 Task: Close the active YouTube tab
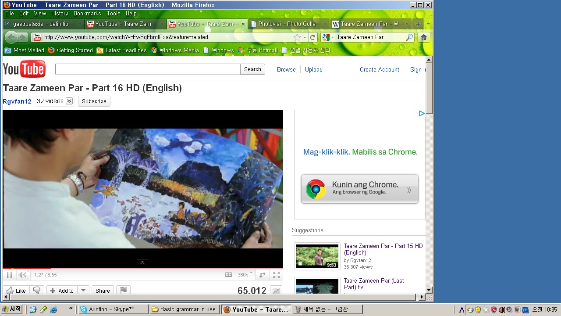click(x=243, y=24)
